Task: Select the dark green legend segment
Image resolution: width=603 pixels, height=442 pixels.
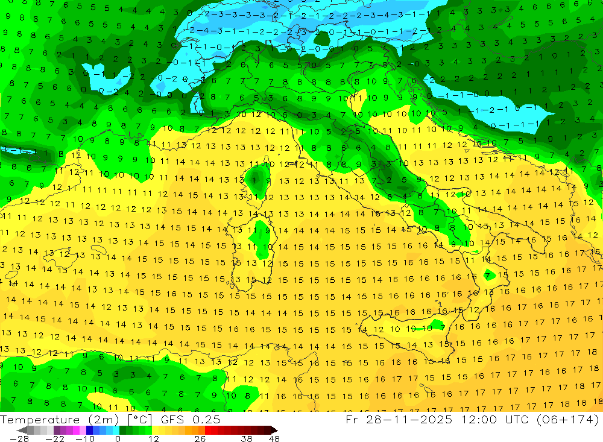Action: pyautogui.click(x=122, y=431)
